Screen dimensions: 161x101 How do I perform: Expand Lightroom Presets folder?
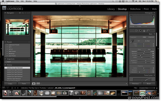click(x=7, y=45)
